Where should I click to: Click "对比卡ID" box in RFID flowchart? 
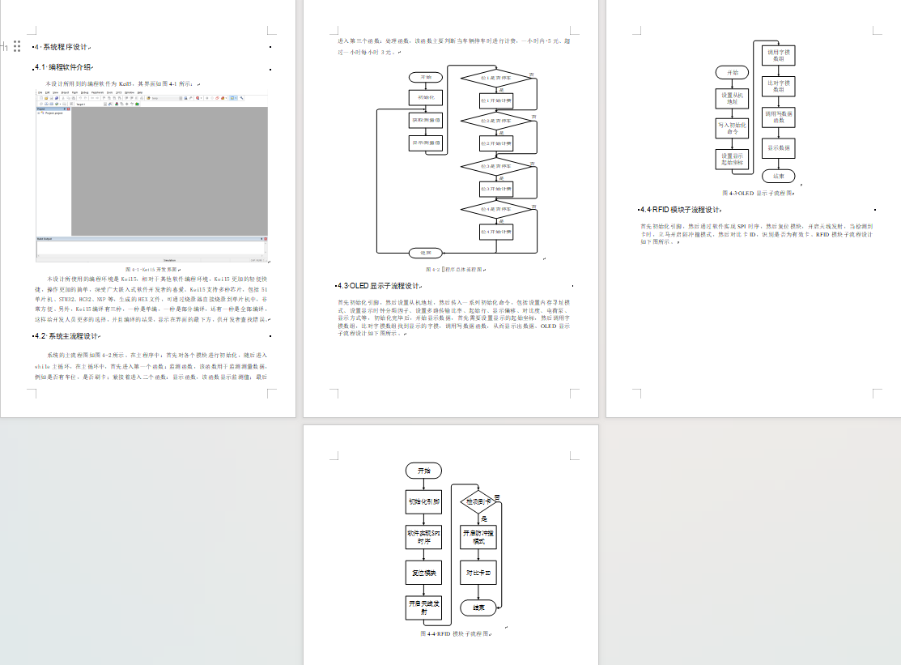(x=478, y=572)
